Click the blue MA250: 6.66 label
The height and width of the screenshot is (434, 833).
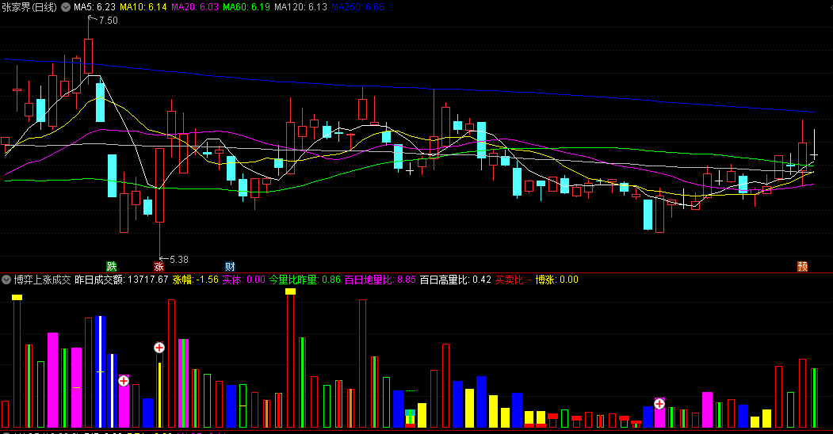click(357, 7)
